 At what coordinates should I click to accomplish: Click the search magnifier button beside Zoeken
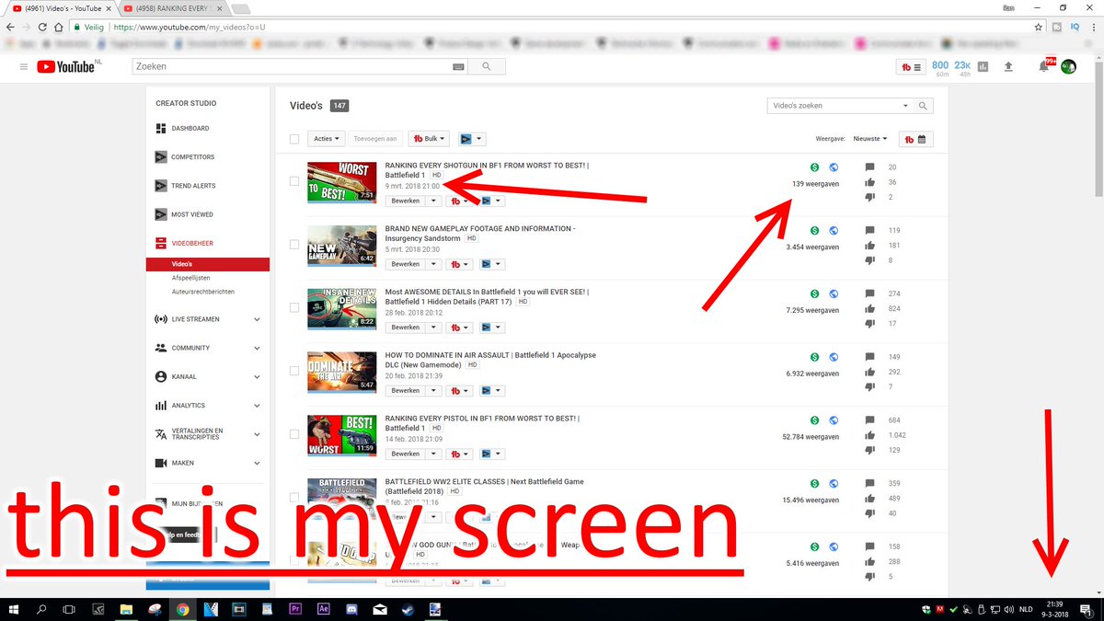[487, 66]
